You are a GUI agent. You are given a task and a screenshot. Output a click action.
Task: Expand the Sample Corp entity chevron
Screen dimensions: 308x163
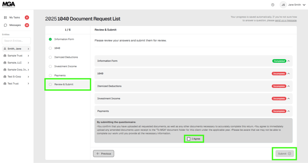28,70
